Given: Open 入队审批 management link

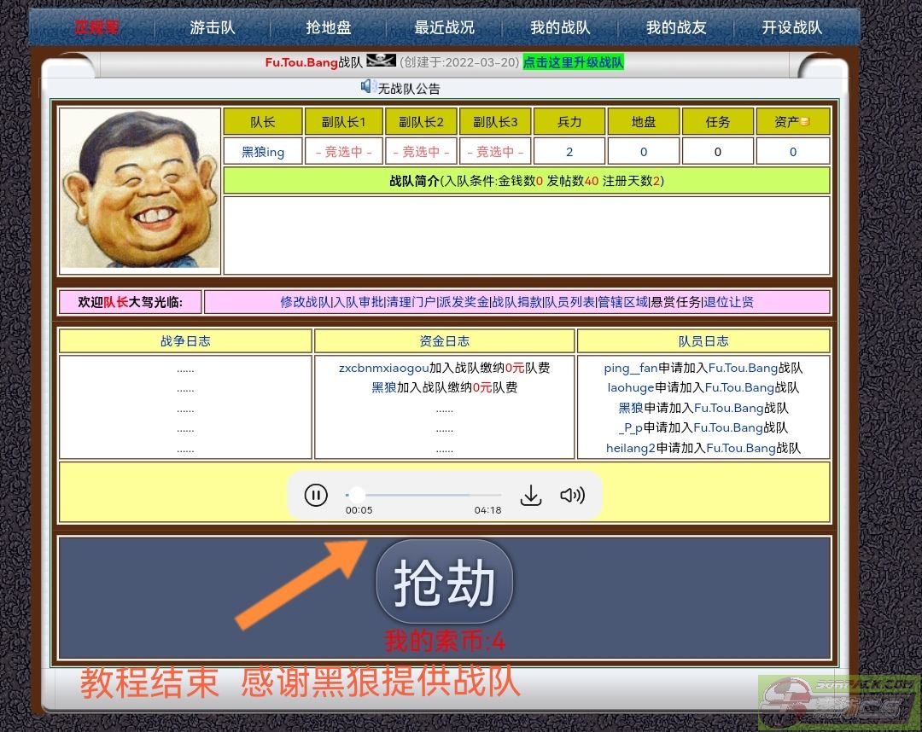Looking at the screenshot, I should pos(359,302).
